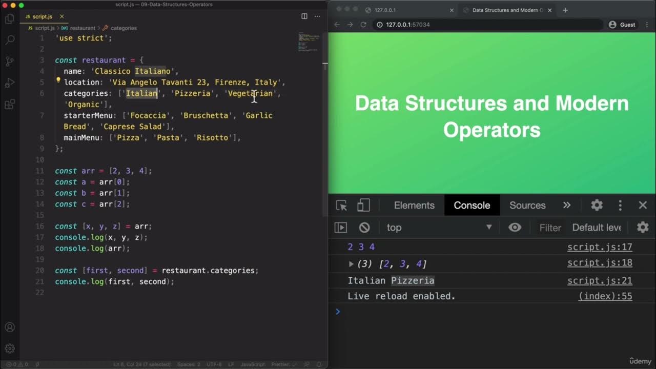Open the script.js:17 source link
Image resolution: width=656 pixels, height=369 pixels.
pyautogui.click(x=600, y=247)
